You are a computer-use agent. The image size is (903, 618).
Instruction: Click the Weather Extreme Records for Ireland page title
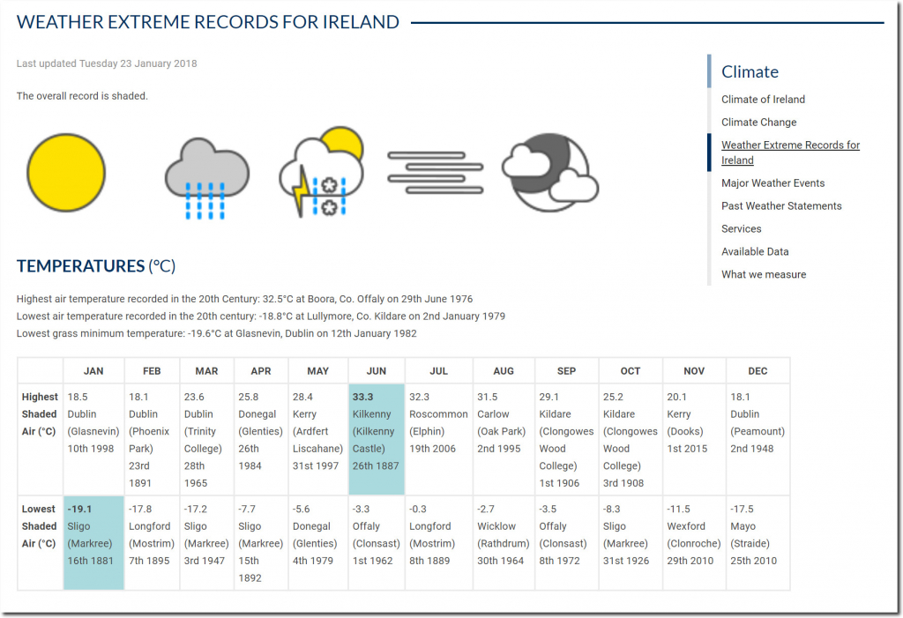pyautogui.click(x=208, y=22)
